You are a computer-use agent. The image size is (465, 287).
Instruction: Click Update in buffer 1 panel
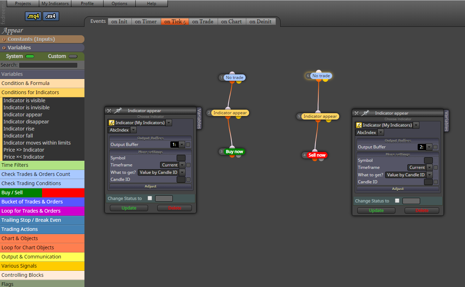[x=129, y=208]
